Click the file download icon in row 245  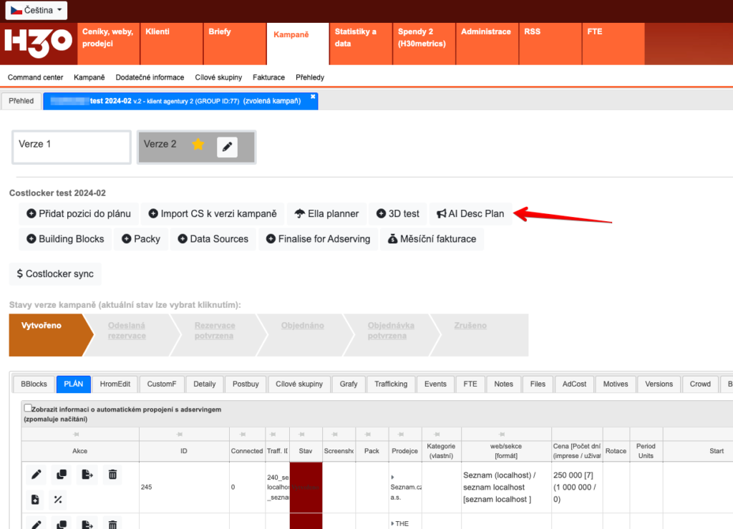click(36, 500)
